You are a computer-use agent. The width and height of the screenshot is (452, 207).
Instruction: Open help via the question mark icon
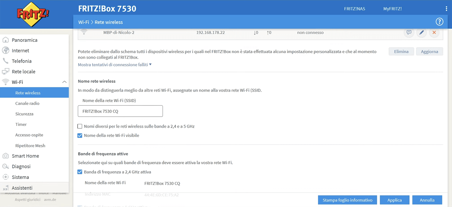tap(439, 22)
